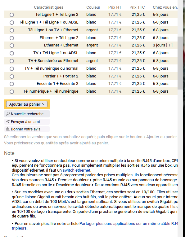Click the footnote marker [ 1 ] after 3 jours
Image resolution: width=185 pixels, height=237 pixels.
click(169, 45)
